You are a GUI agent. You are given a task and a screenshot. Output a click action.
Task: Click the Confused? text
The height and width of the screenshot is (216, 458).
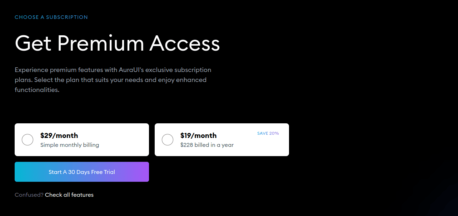coord(29,195)
